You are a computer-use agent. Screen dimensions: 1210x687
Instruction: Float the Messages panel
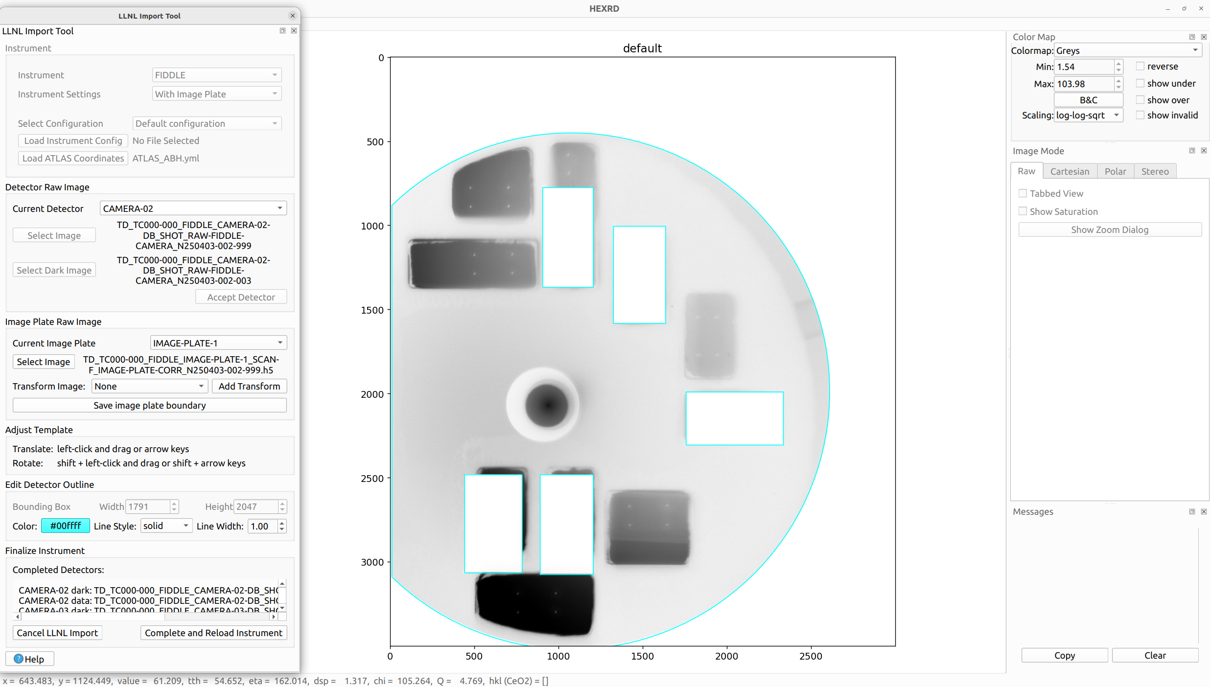click(1192, 511)
